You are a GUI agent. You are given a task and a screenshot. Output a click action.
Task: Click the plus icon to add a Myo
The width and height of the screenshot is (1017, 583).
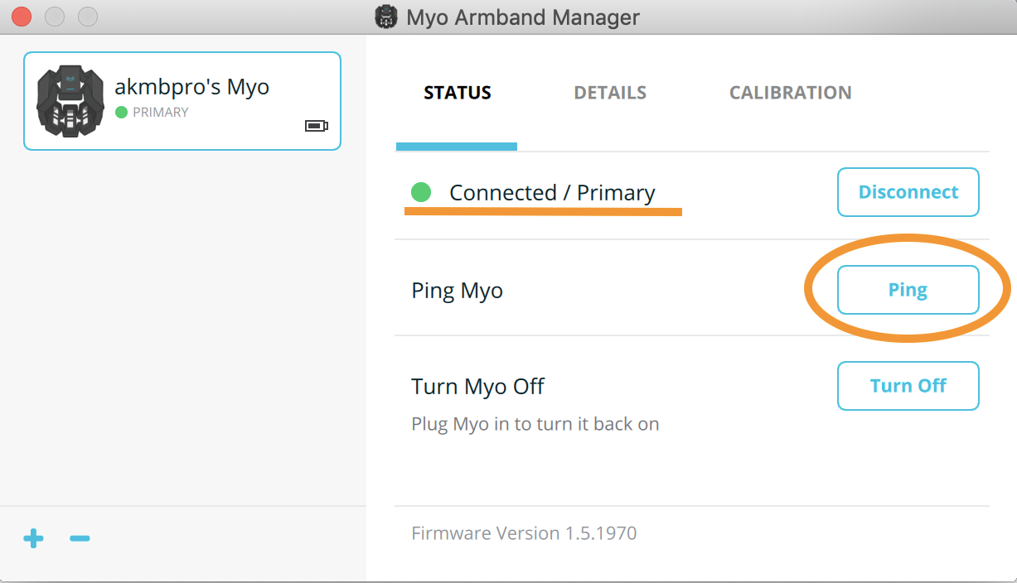point(33,539)
